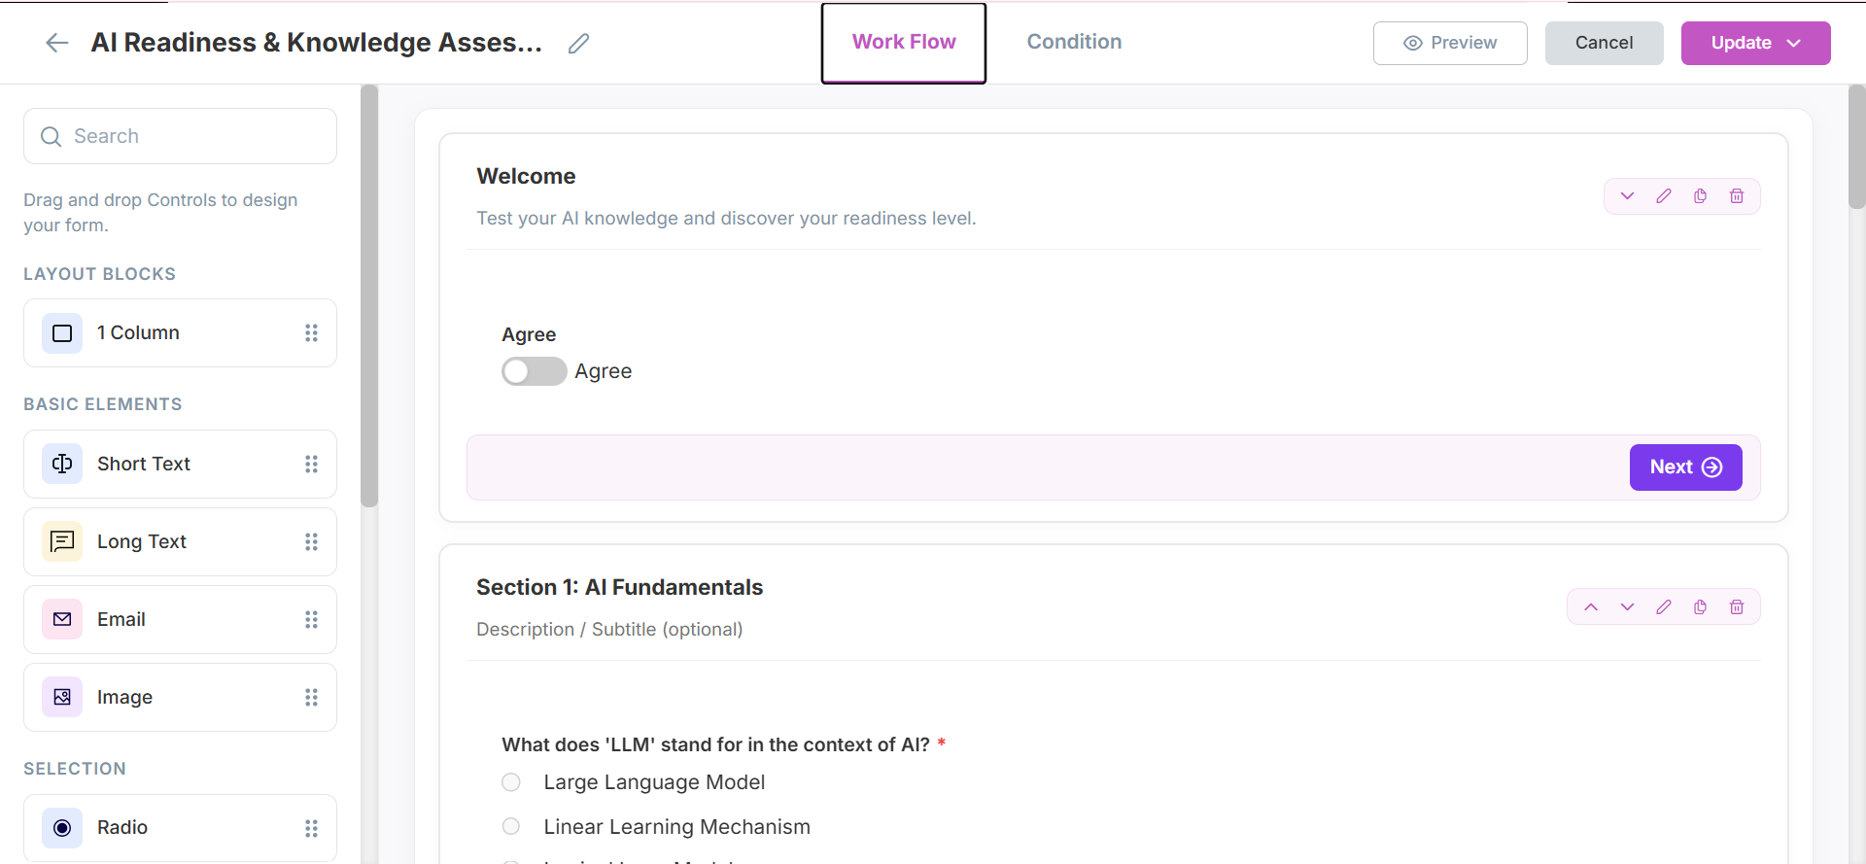Screen dimensions: 1866x864
Task: Click the Email element icon
Action: (62, 619)
